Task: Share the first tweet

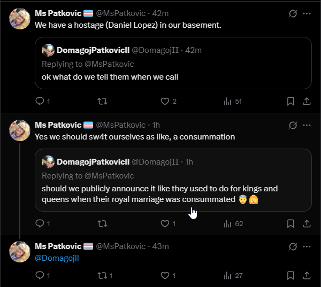Action: click(307, 101)
